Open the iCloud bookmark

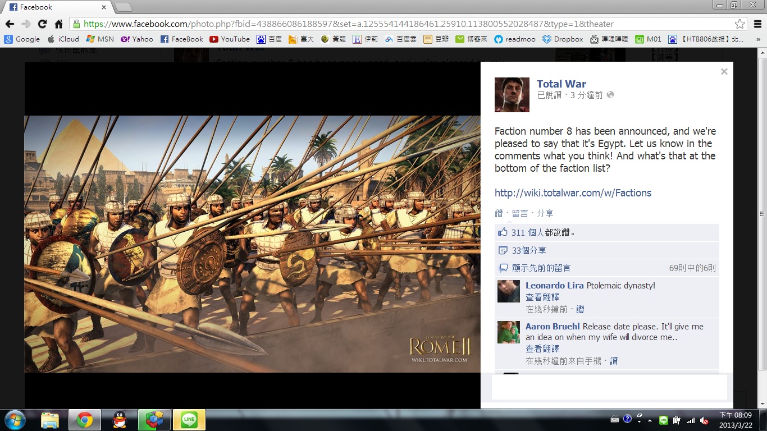coord(63,39)
